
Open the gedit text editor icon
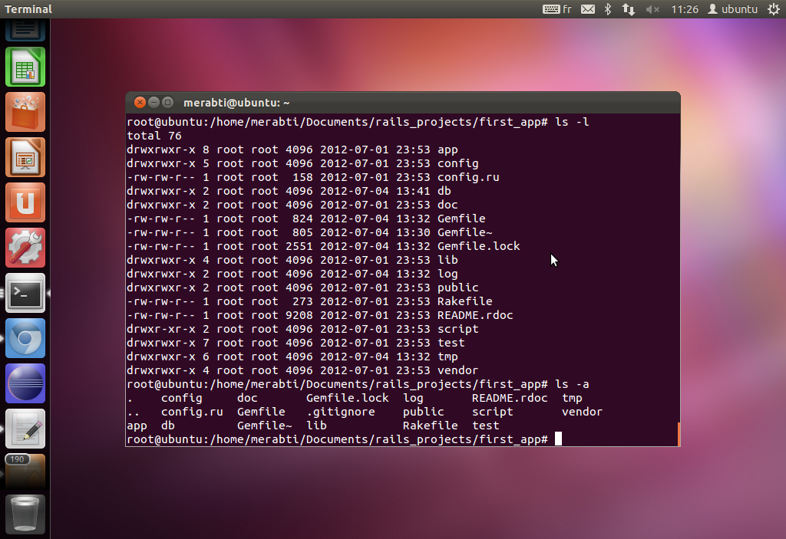click(25, 429)
